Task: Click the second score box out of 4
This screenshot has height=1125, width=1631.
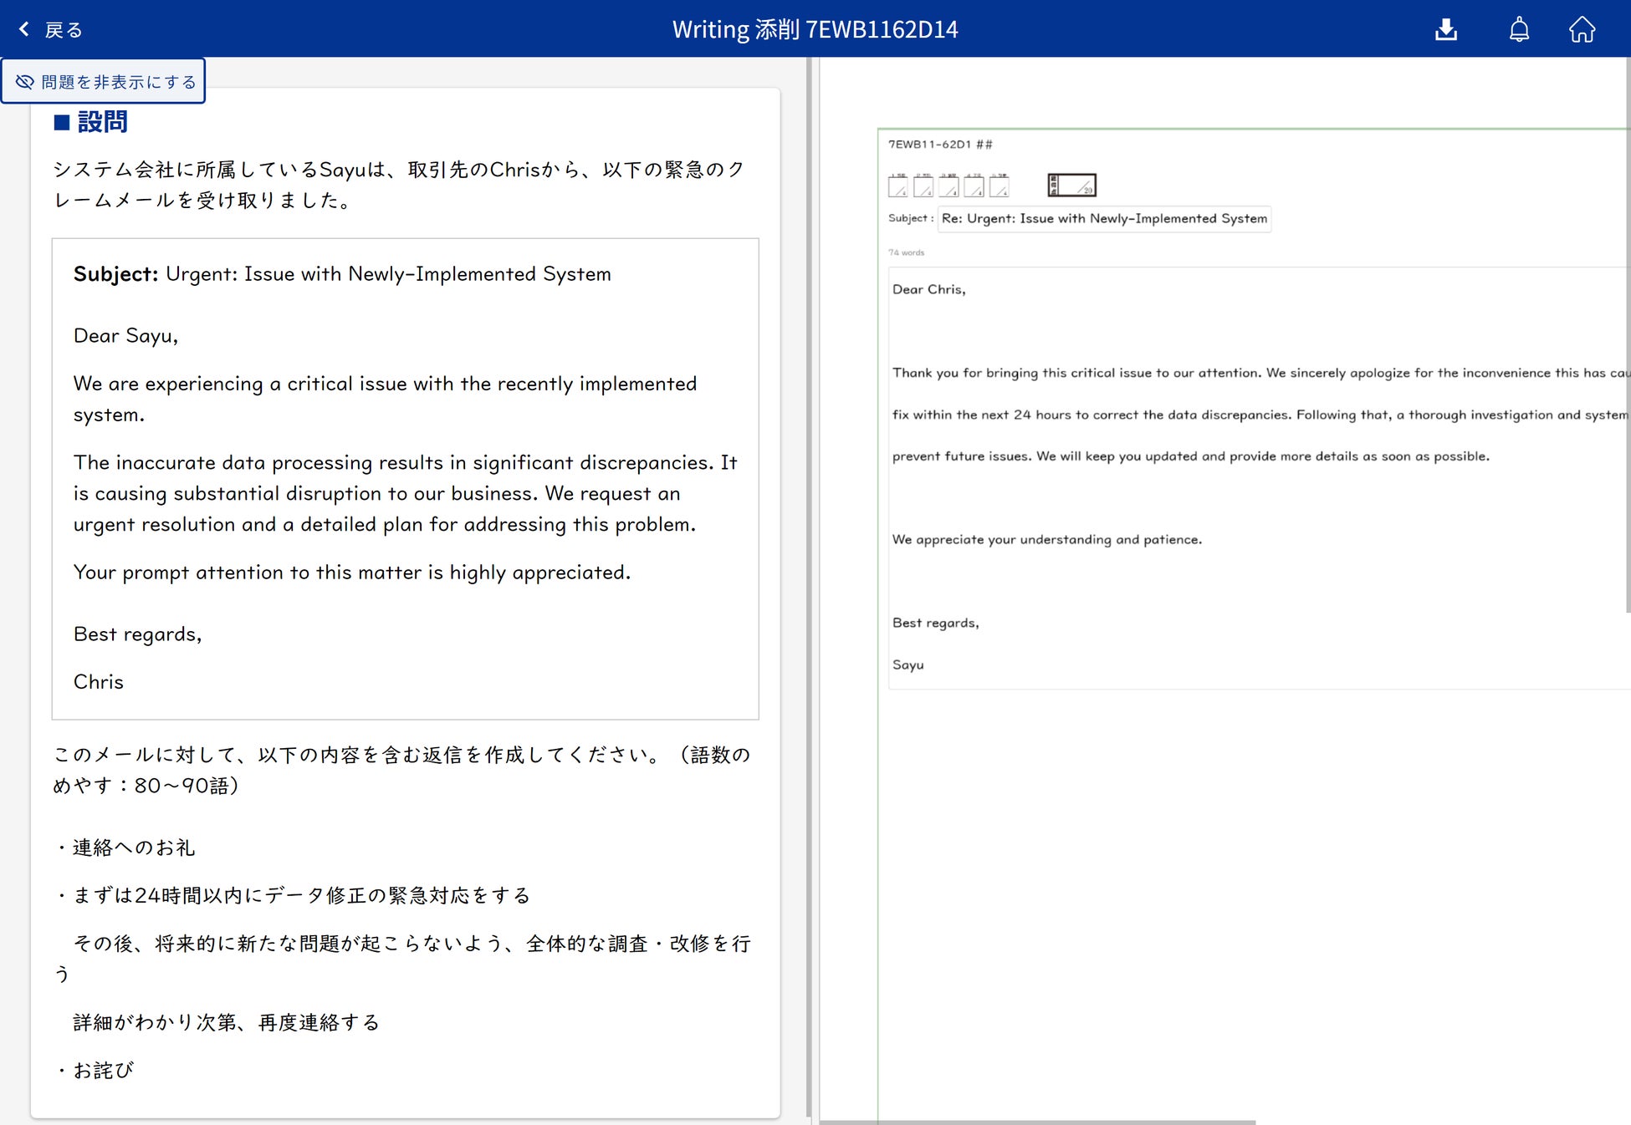Action: [x=923, y=186]
